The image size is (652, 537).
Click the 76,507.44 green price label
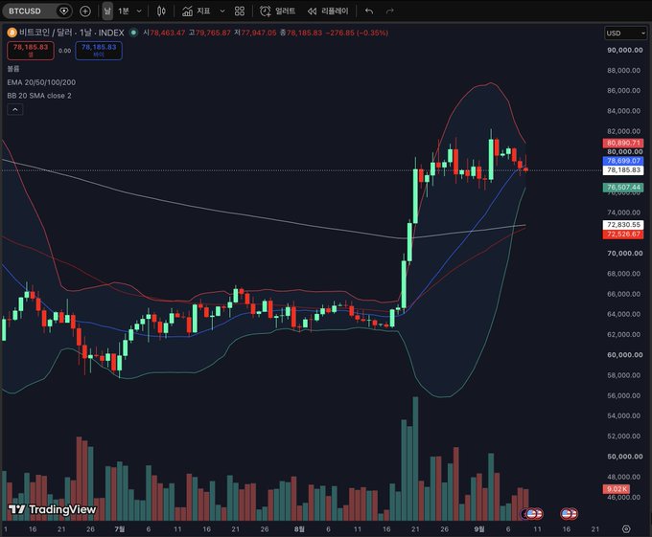pos(623,188)
